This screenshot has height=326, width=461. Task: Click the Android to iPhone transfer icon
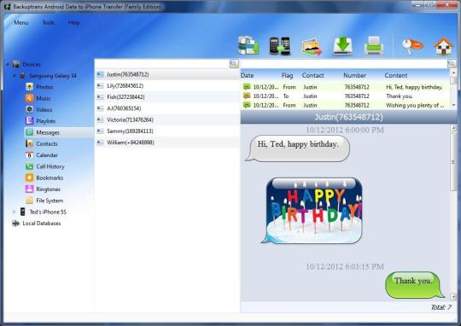(x=280, y=45)
